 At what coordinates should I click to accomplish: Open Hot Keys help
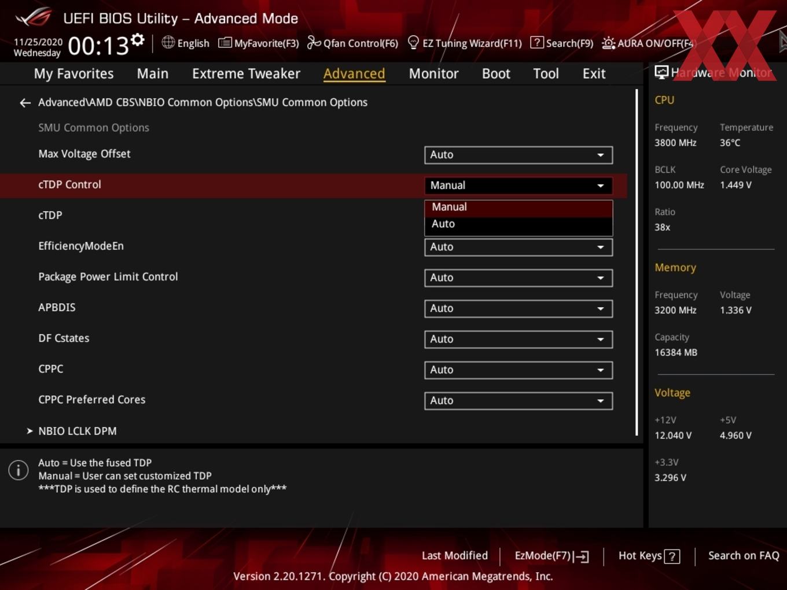pyautogui.click(x=640, y=556)
